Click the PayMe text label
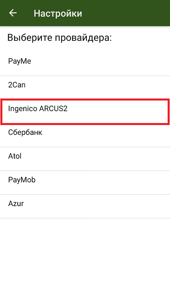170x292 pixels. coord(19,61)
